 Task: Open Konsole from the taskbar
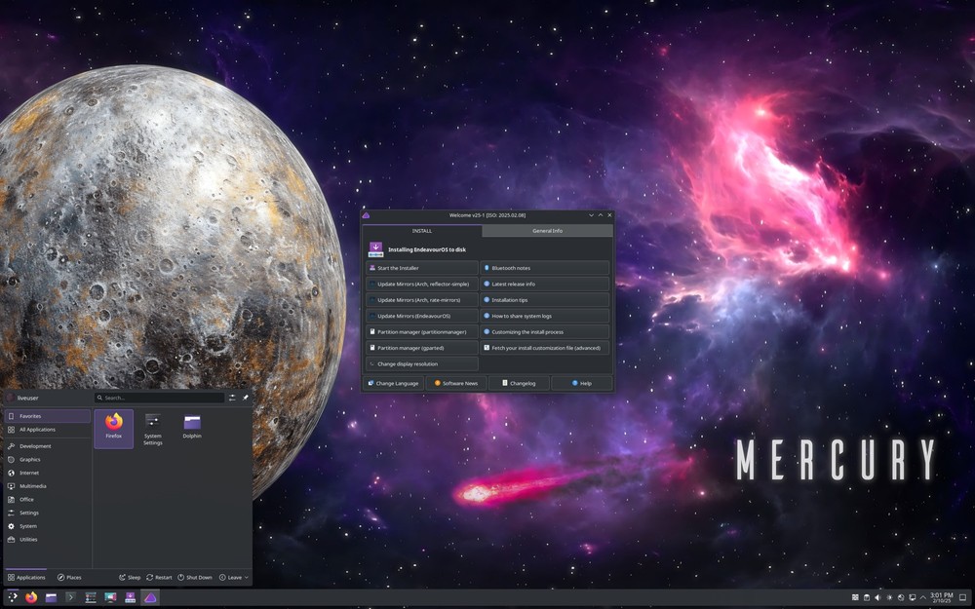click(x=69, y=597)
